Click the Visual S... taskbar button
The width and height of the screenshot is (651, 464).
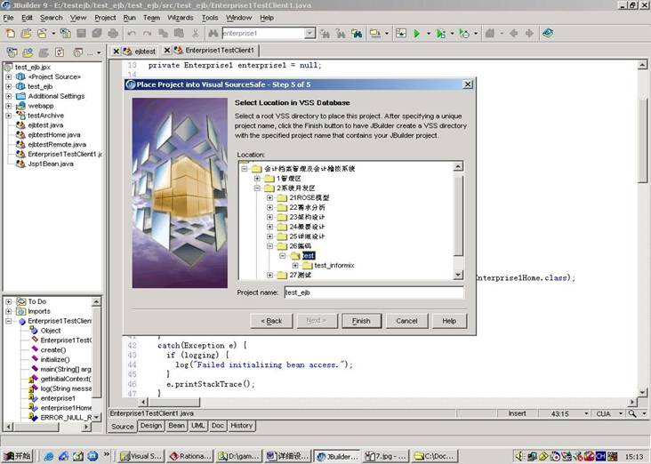click(141, 456)
